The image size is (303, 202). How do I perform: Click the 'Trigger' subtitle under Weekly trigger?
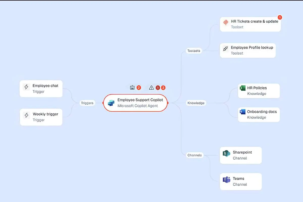click(39, 120)
